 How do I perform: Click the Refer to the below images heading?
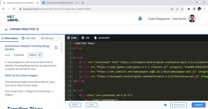[x=22, y=75]
